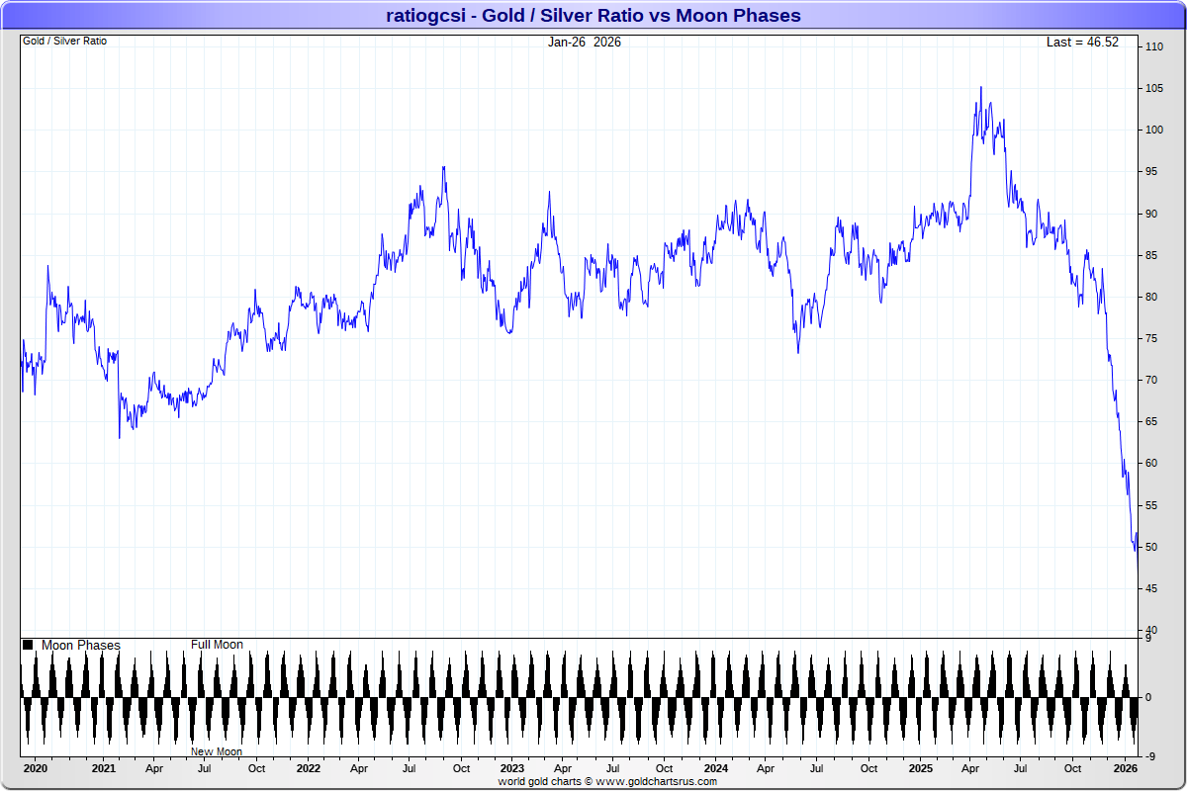Screen dimensions: 1187x791
Task: Click the 80 tick on the ratio axis
Action: pos(1151,297)
